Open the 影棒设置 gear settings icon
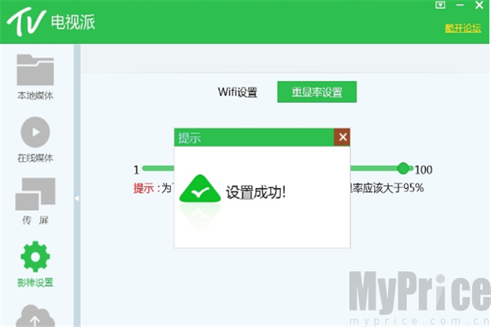 (x=35, y=257)
